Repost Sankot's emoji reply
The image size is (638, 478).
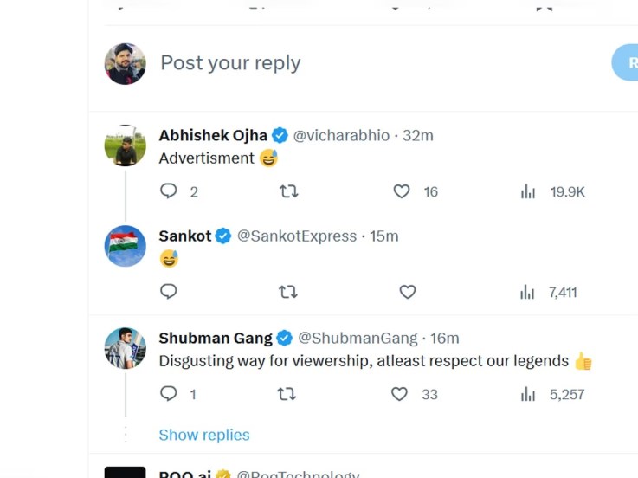tap(288, 292)
